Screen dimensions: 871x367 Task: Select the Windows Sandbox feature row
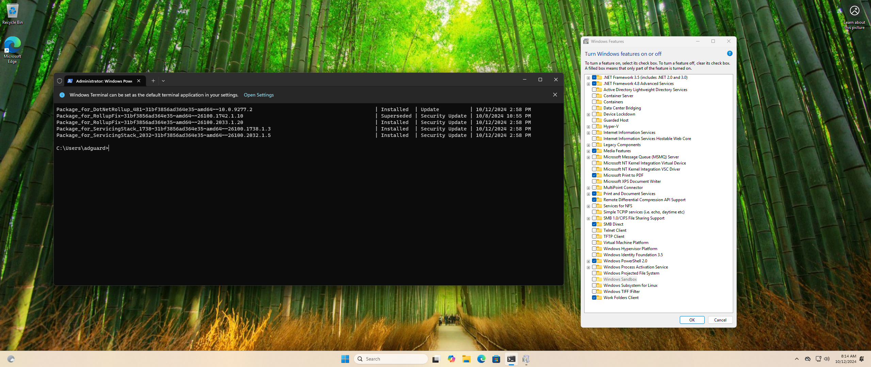pyautogui.click(x=620, y=279)
